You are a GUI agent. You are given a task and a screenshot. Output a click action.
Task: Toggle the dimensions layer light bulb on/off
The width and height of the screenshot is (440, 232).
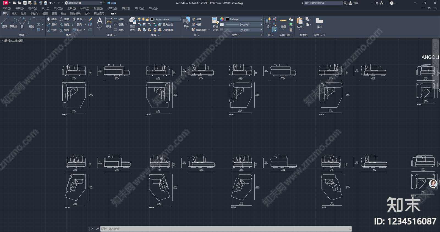(x=139, y=19)
